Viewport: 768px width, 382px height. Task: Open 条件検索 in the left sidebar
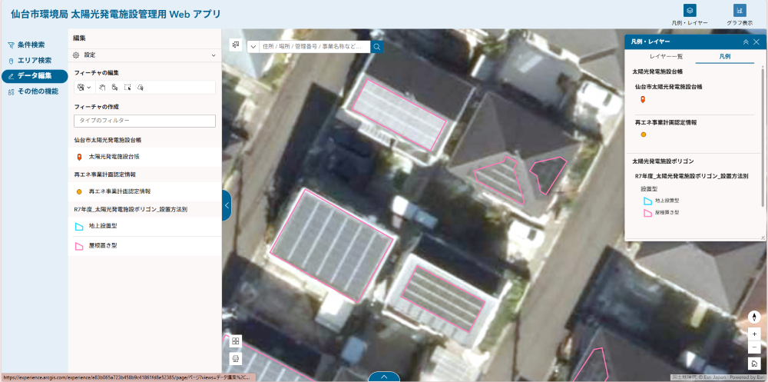(31, 45)
